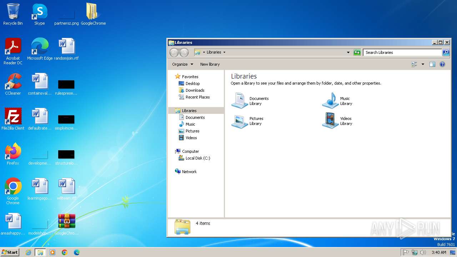This screenshot has width=457, height=257.
Task: Click the Explorer Forward navigation button
Action: [184, 52]
